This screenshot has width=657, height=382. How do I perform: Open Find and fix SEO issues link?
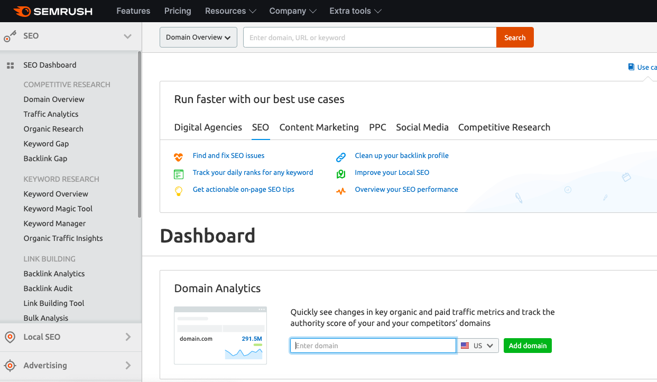(228, 156)
